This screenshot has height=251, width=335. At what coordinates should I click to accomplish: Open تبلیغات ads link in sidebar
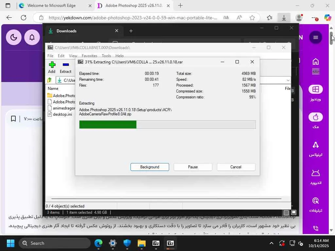[x=316, y=205]
